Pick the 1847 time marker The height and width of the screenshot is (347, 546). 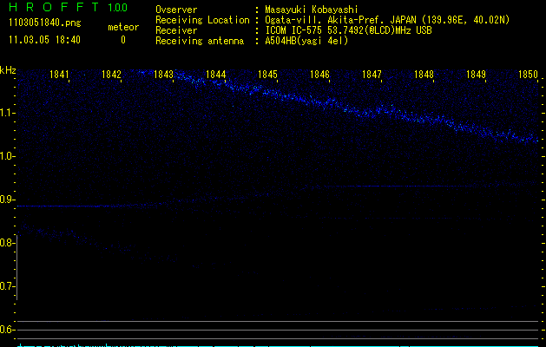click(372, 75)
